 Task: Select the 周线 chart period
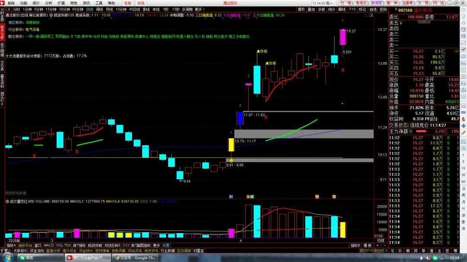99,9
